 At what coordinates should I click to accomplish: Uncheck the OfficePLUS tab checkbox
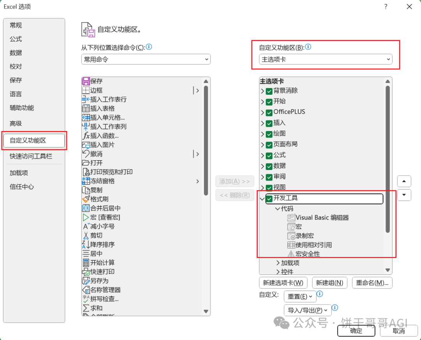point(270,112)
